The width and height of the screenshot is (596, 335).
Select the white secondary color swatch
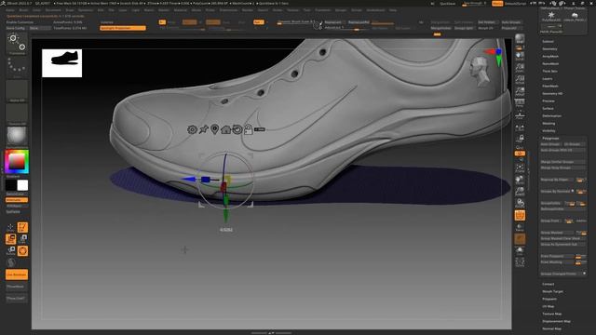[x=22, y=185]
